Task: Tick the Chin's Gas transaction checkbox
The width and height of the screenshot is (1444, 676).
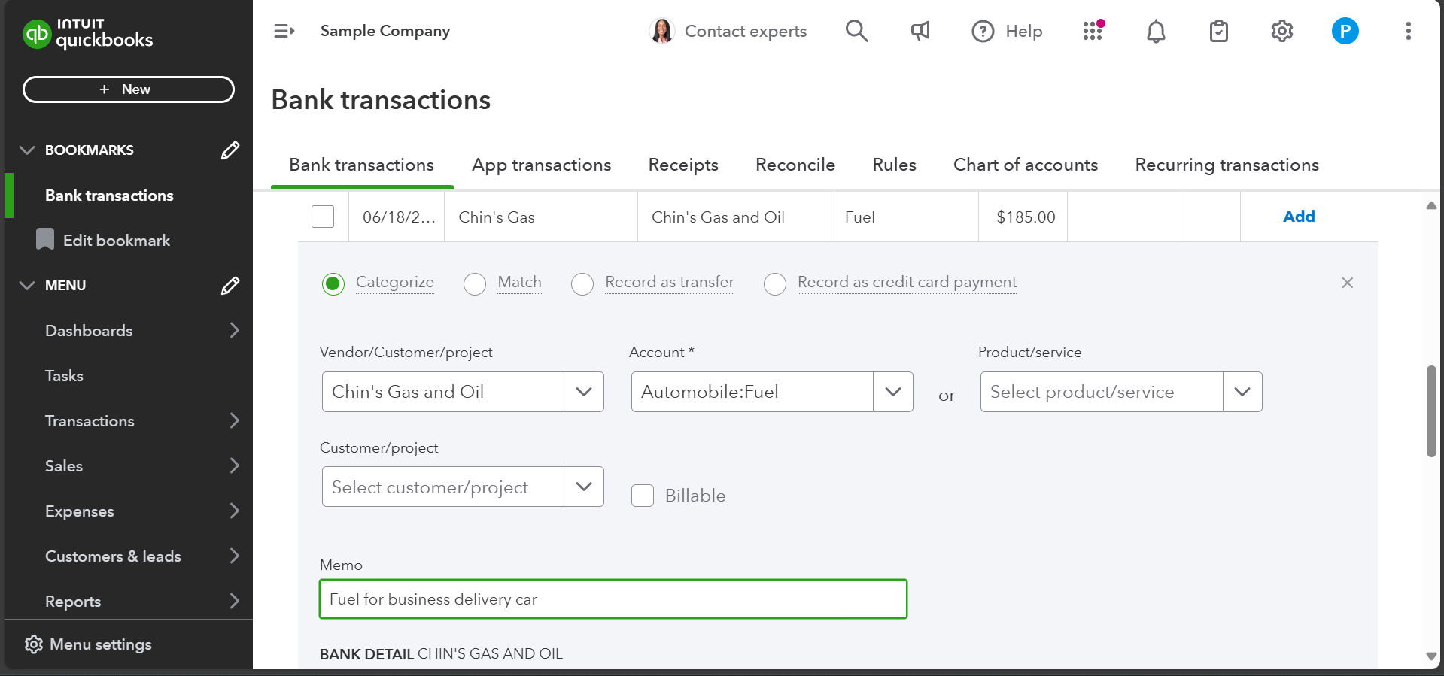Action: [x=323, y=217]
